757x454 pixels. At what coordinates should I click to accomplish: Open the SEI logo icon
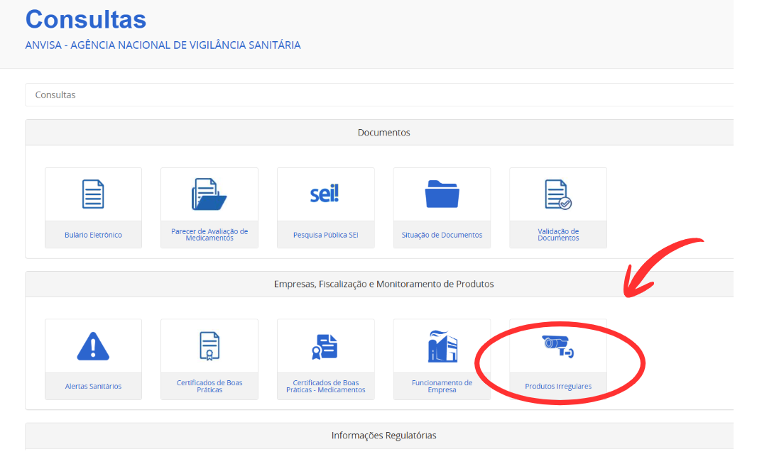(x=325, y=194)
